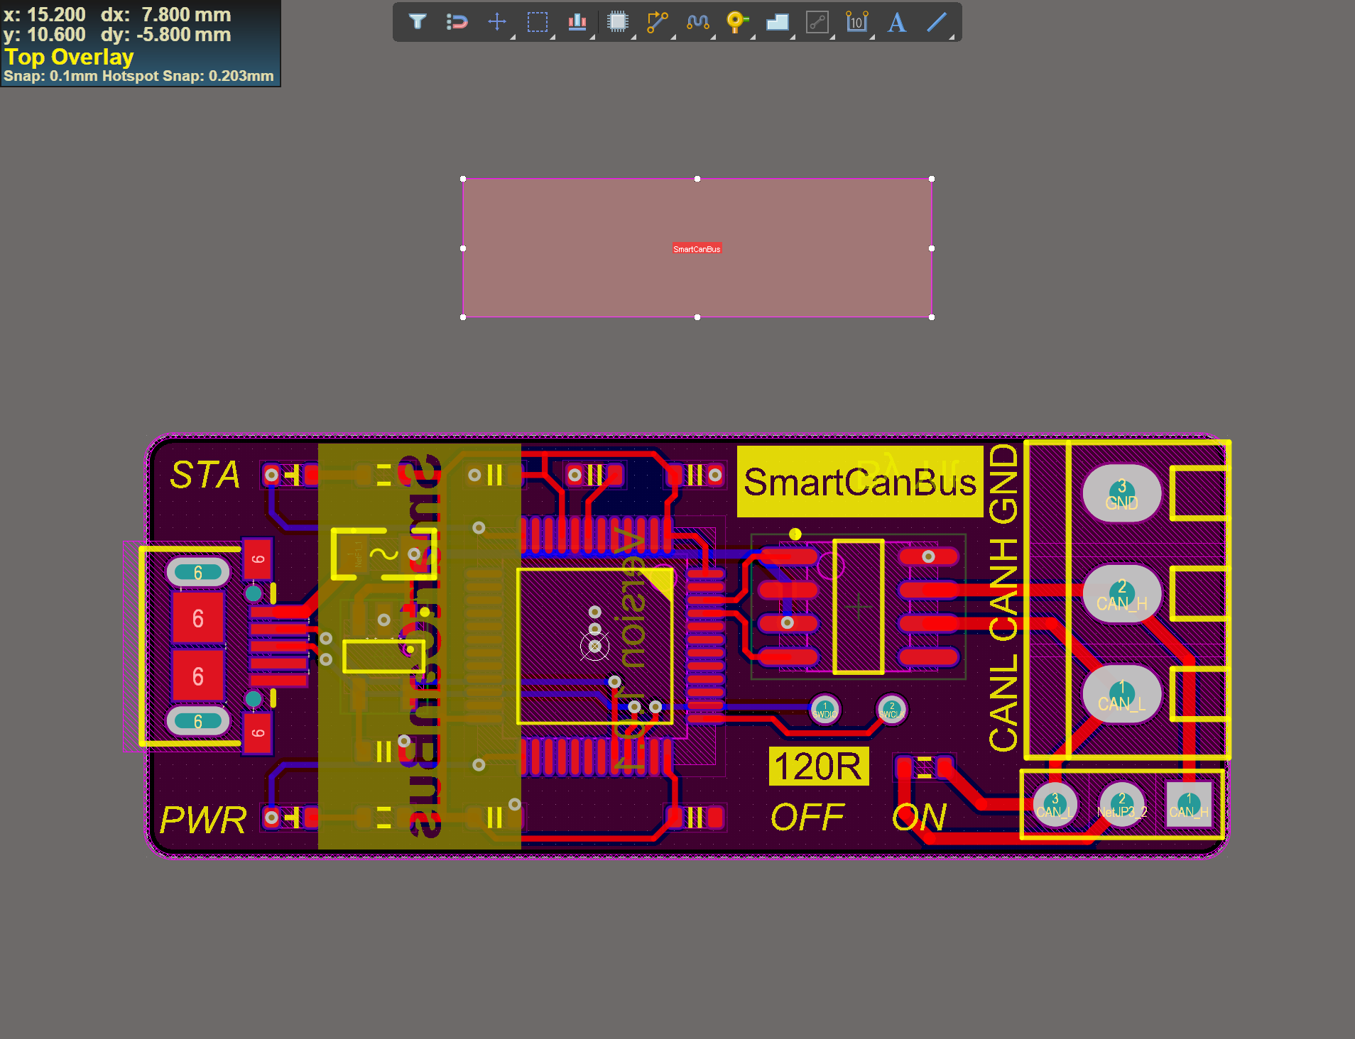Open the selection filter funnel icon
This screenshot has width=1355, height=1039.
click(418, 22)
